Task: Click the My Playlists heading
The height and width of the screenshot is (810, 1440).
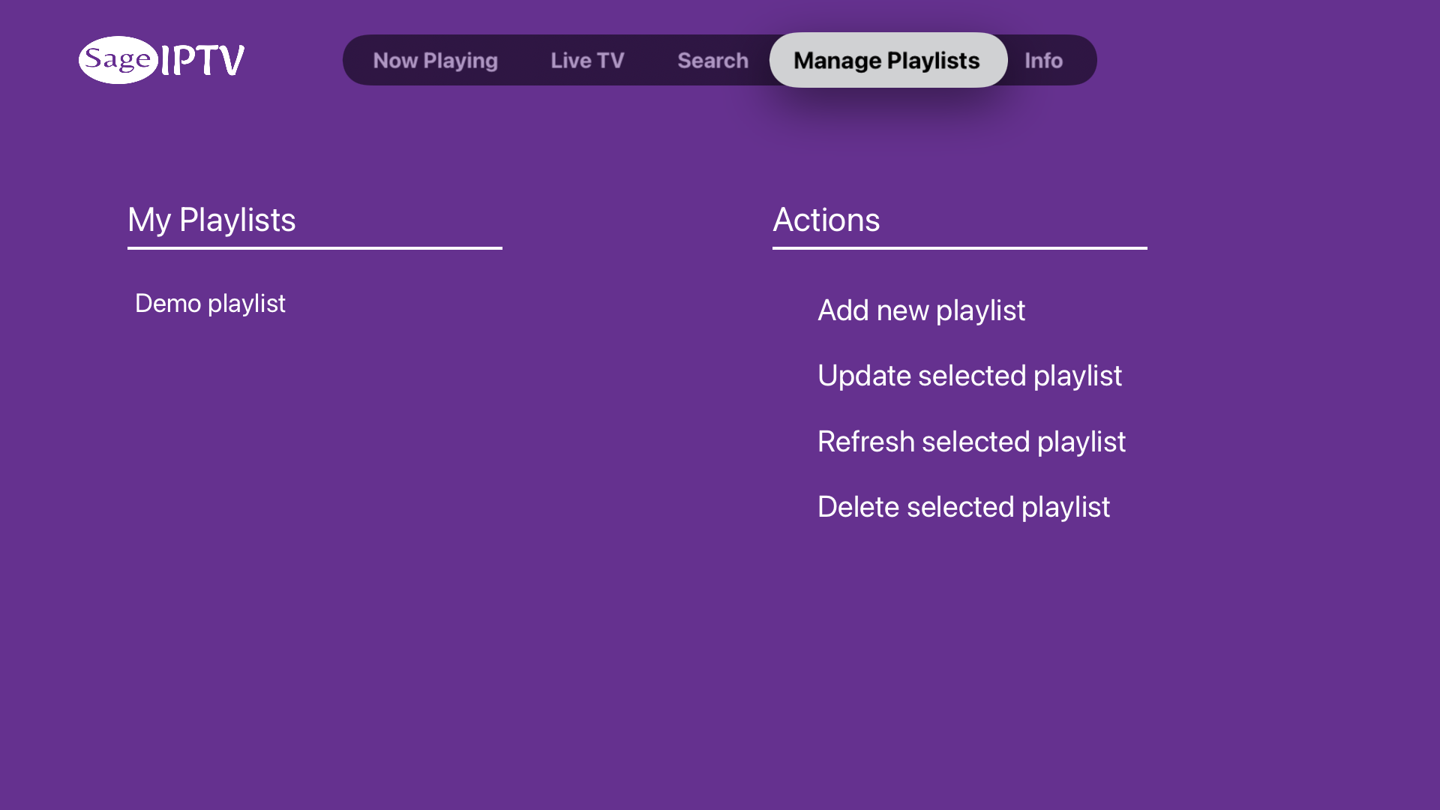Action: click(x=211, y=218)
